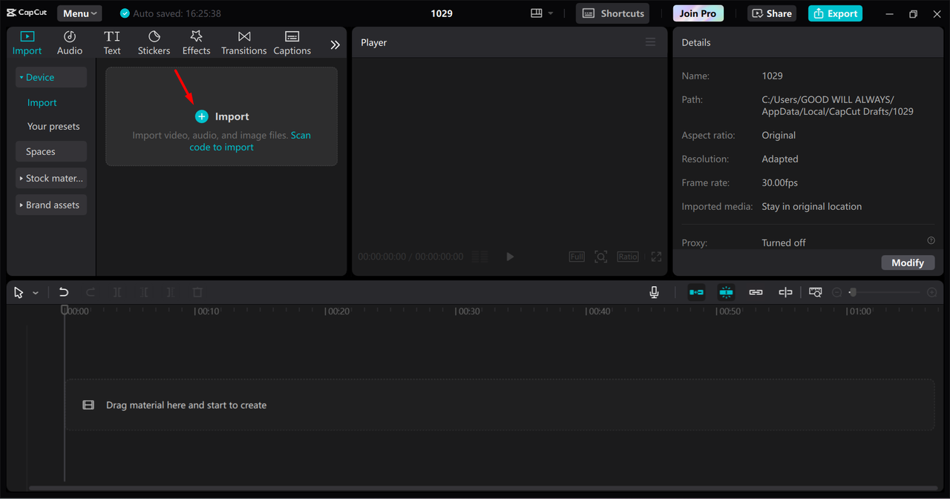Enter fullscreen player view
The width and height of the screenshot is (950, 499).
(x=656, y=257)
